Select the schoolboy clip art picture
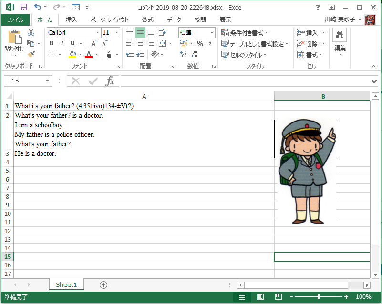This screenshot has height=304, width=382. coord(307,172)
